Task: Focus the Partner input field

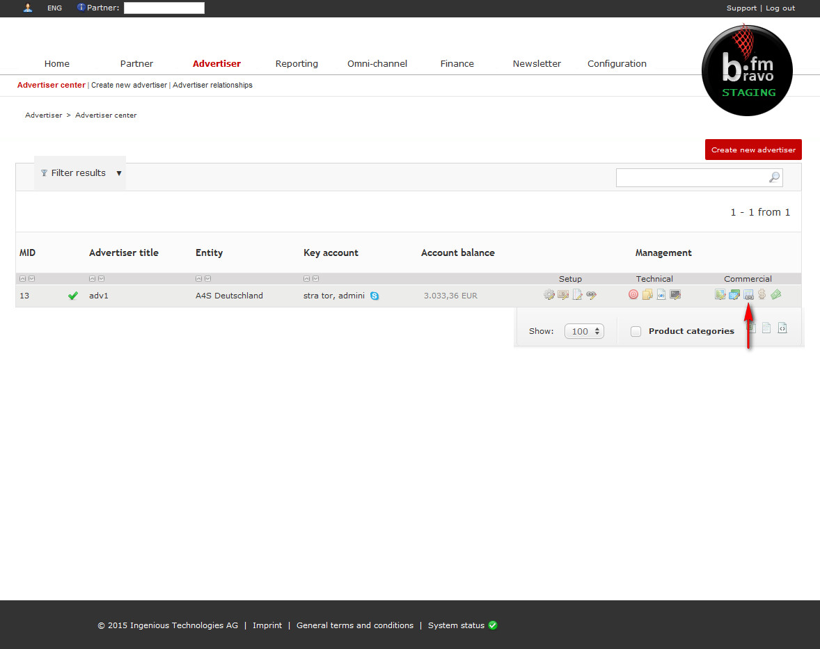Action: 164,8
